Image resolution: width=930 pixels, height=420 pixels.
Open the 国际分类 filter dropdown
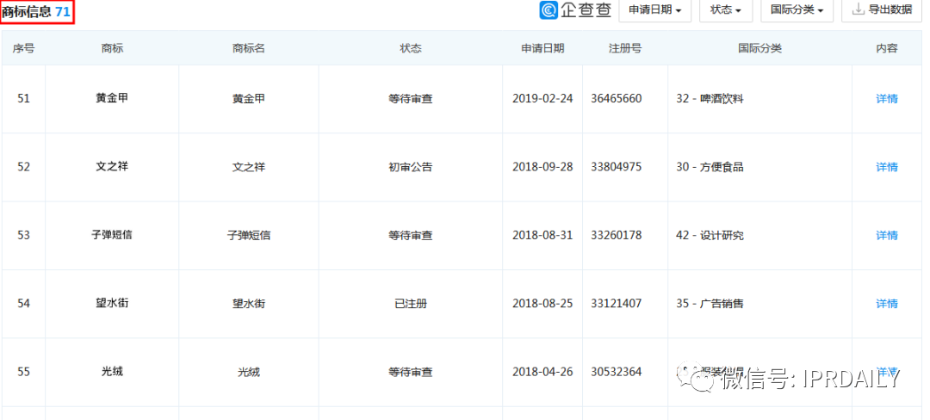[x=797, y=10]
